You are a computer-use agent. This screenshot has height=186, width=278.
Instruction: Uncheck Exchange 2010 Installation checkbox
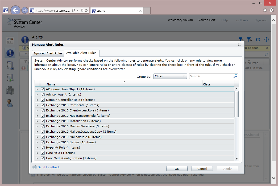[x=43, y=121]
